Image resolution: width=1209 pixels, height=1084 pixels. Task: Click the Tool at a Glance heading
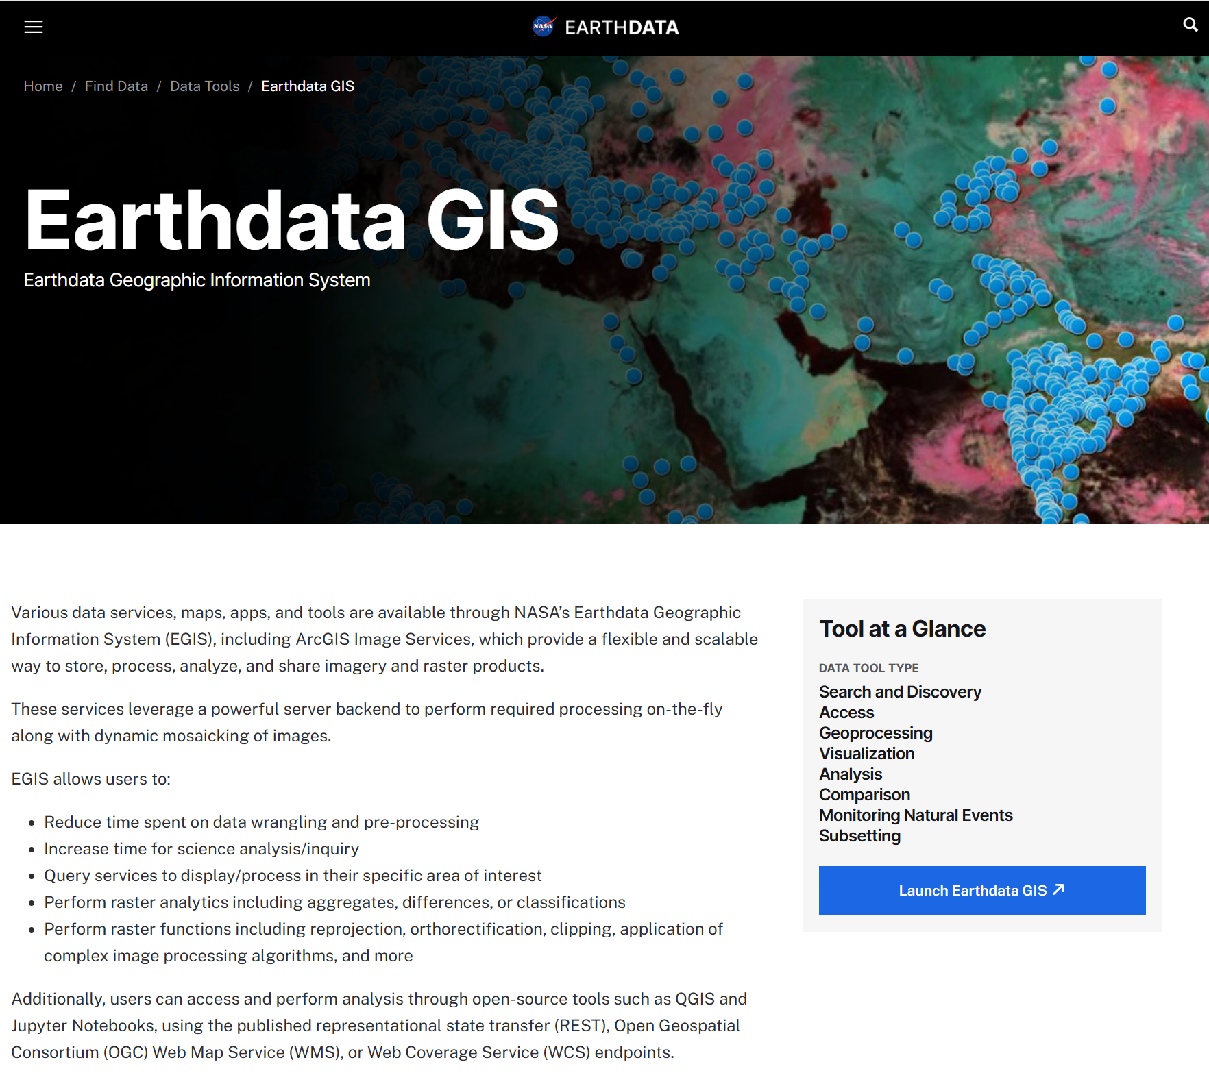click(x=903, y=629)
